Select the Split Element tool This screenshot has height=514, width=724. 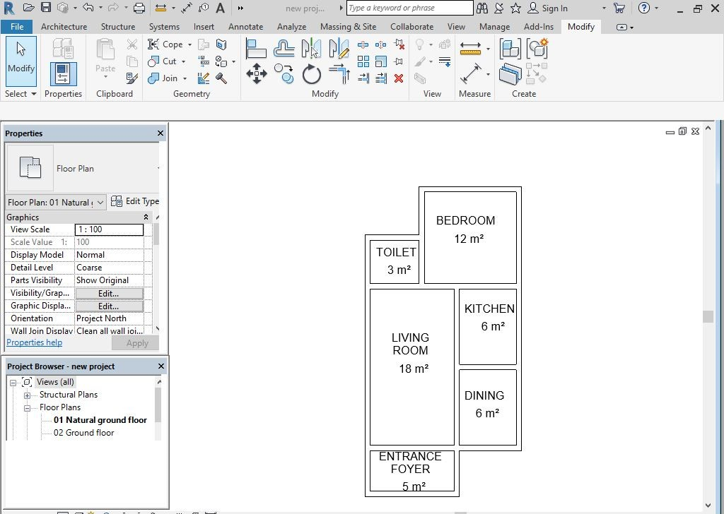pos(363,44)
